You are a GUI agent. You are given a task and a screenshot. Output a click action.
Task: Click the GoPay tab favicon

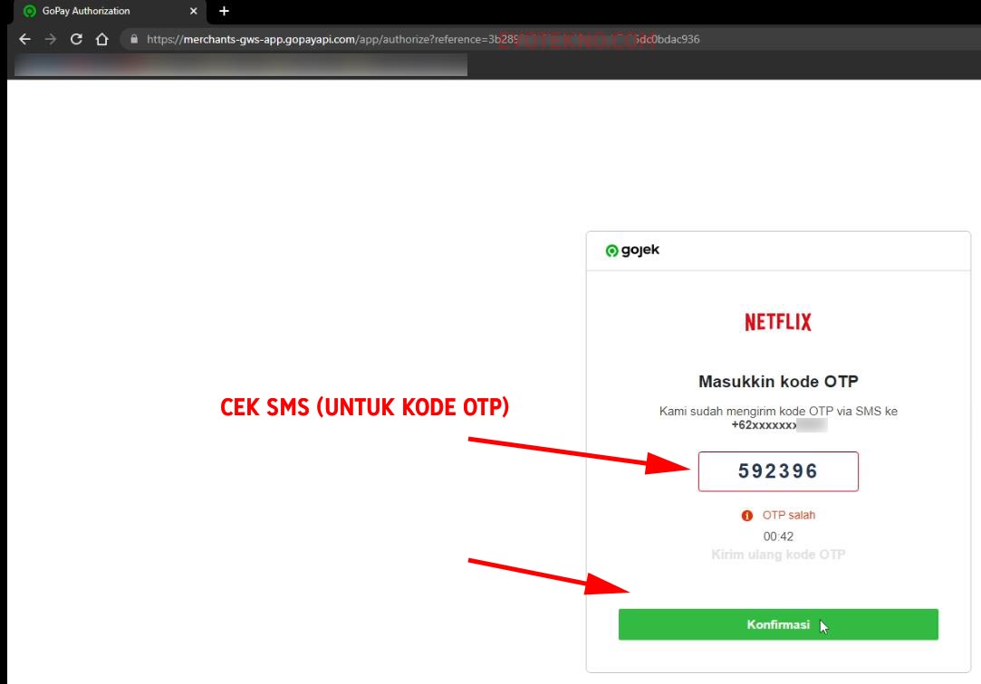[x=29, y=11]
